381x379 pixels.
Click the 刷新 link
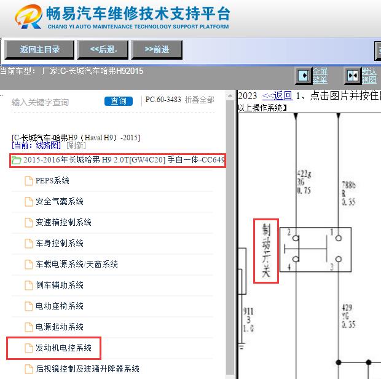(x=76, y=145)
